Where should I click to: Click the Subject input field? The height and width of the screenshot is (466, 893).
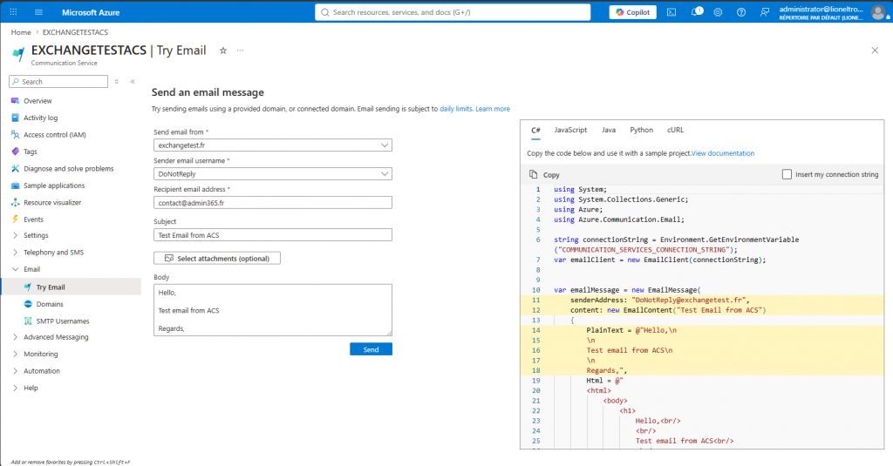[x=273, y=235]
